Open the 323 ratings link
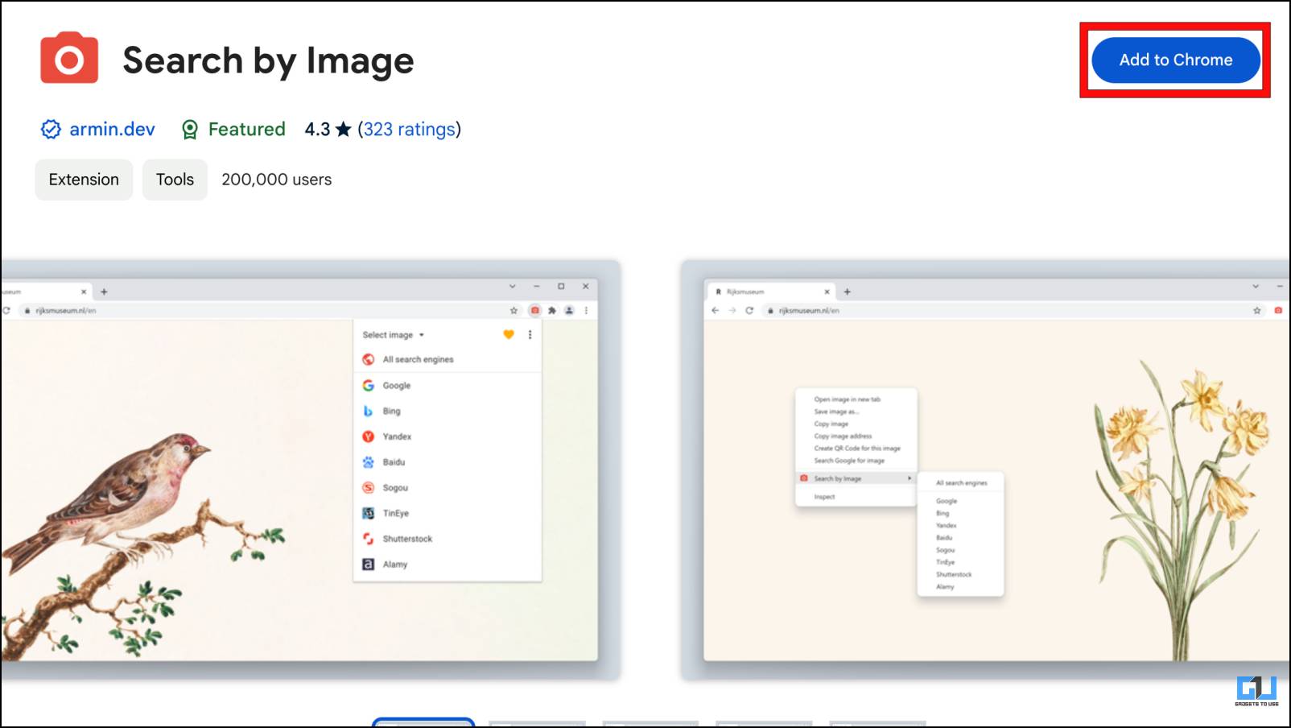 (409, 129)
